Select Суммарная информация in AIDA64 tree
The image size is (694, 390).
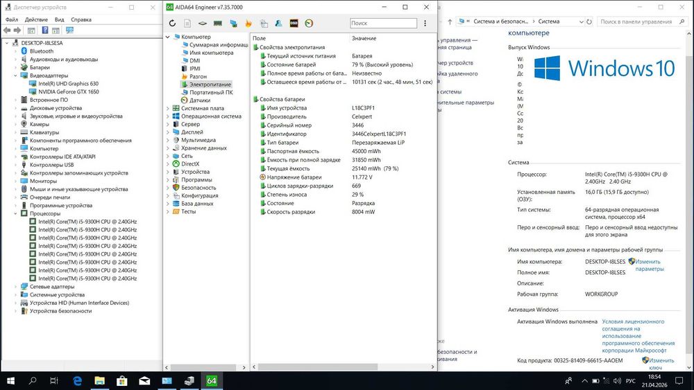(219, 44)
